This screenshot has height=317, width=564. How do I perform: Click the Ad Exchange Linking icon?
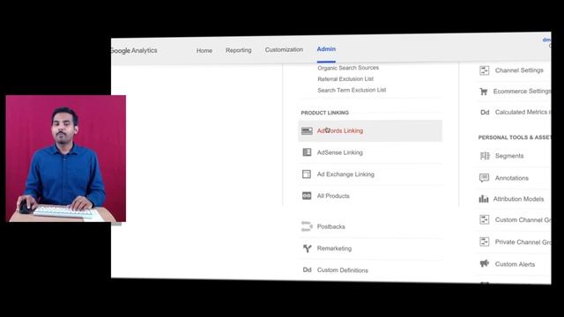point(307,174)
